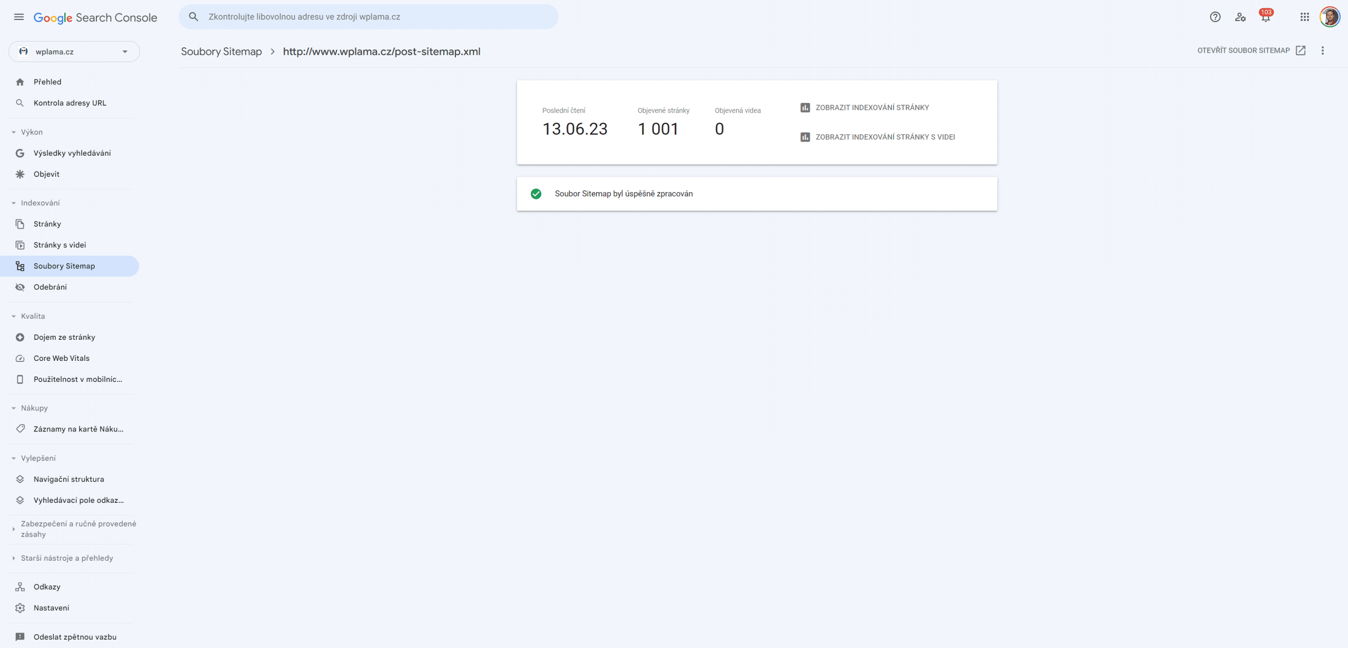Click OTEVŘÍT SOUBOR SITEMAP button
This screenshot has width=1348, height=648.
point(1251,50)
